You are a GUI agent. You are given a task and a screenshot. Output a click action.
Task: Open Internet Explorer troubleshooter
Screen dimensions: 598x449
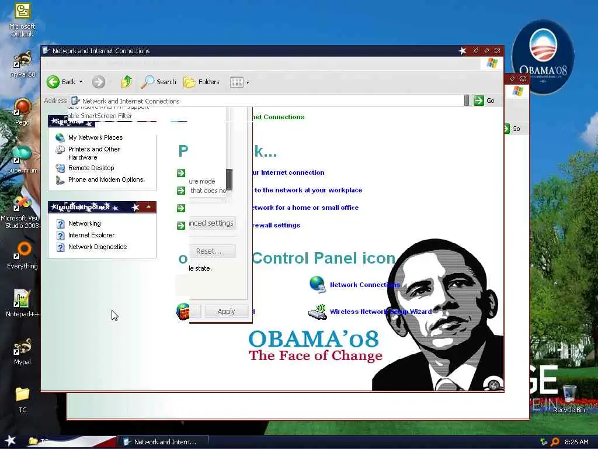point(91,235)
